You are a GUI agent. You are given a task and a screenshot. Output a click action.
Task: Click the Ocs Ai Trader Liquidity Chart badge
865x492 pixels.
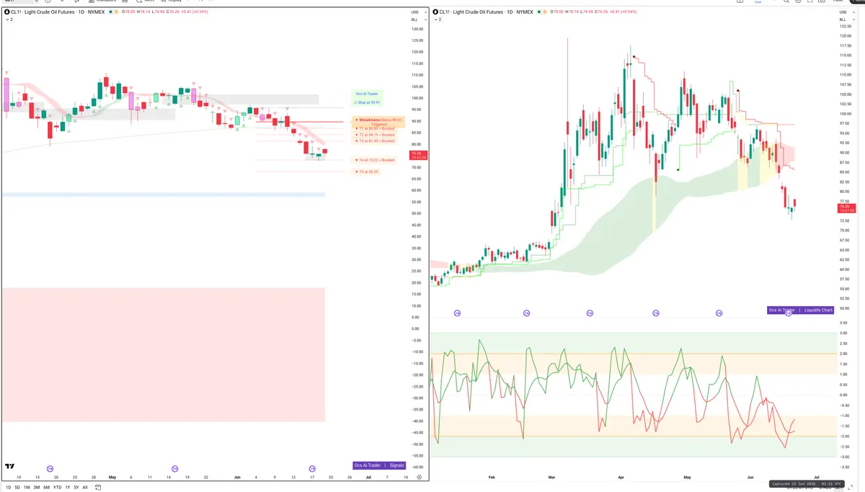pos(801,310)
